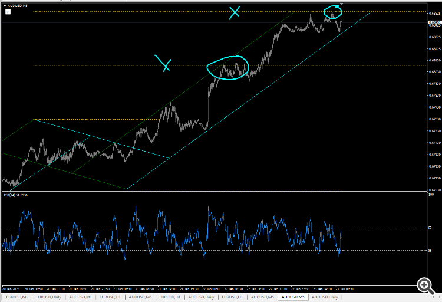This screenshot has height=302, width=442.
Task: Click the RSI 100 scale label
Action: (431, 195)
